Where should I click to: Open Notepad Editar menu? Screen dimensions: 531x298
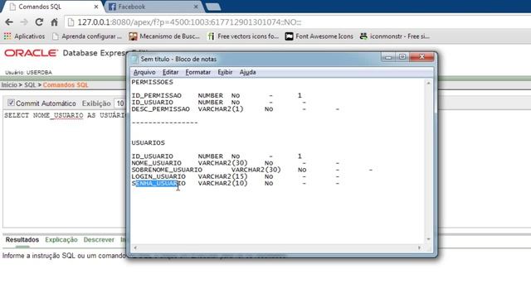tap(170, 72)
